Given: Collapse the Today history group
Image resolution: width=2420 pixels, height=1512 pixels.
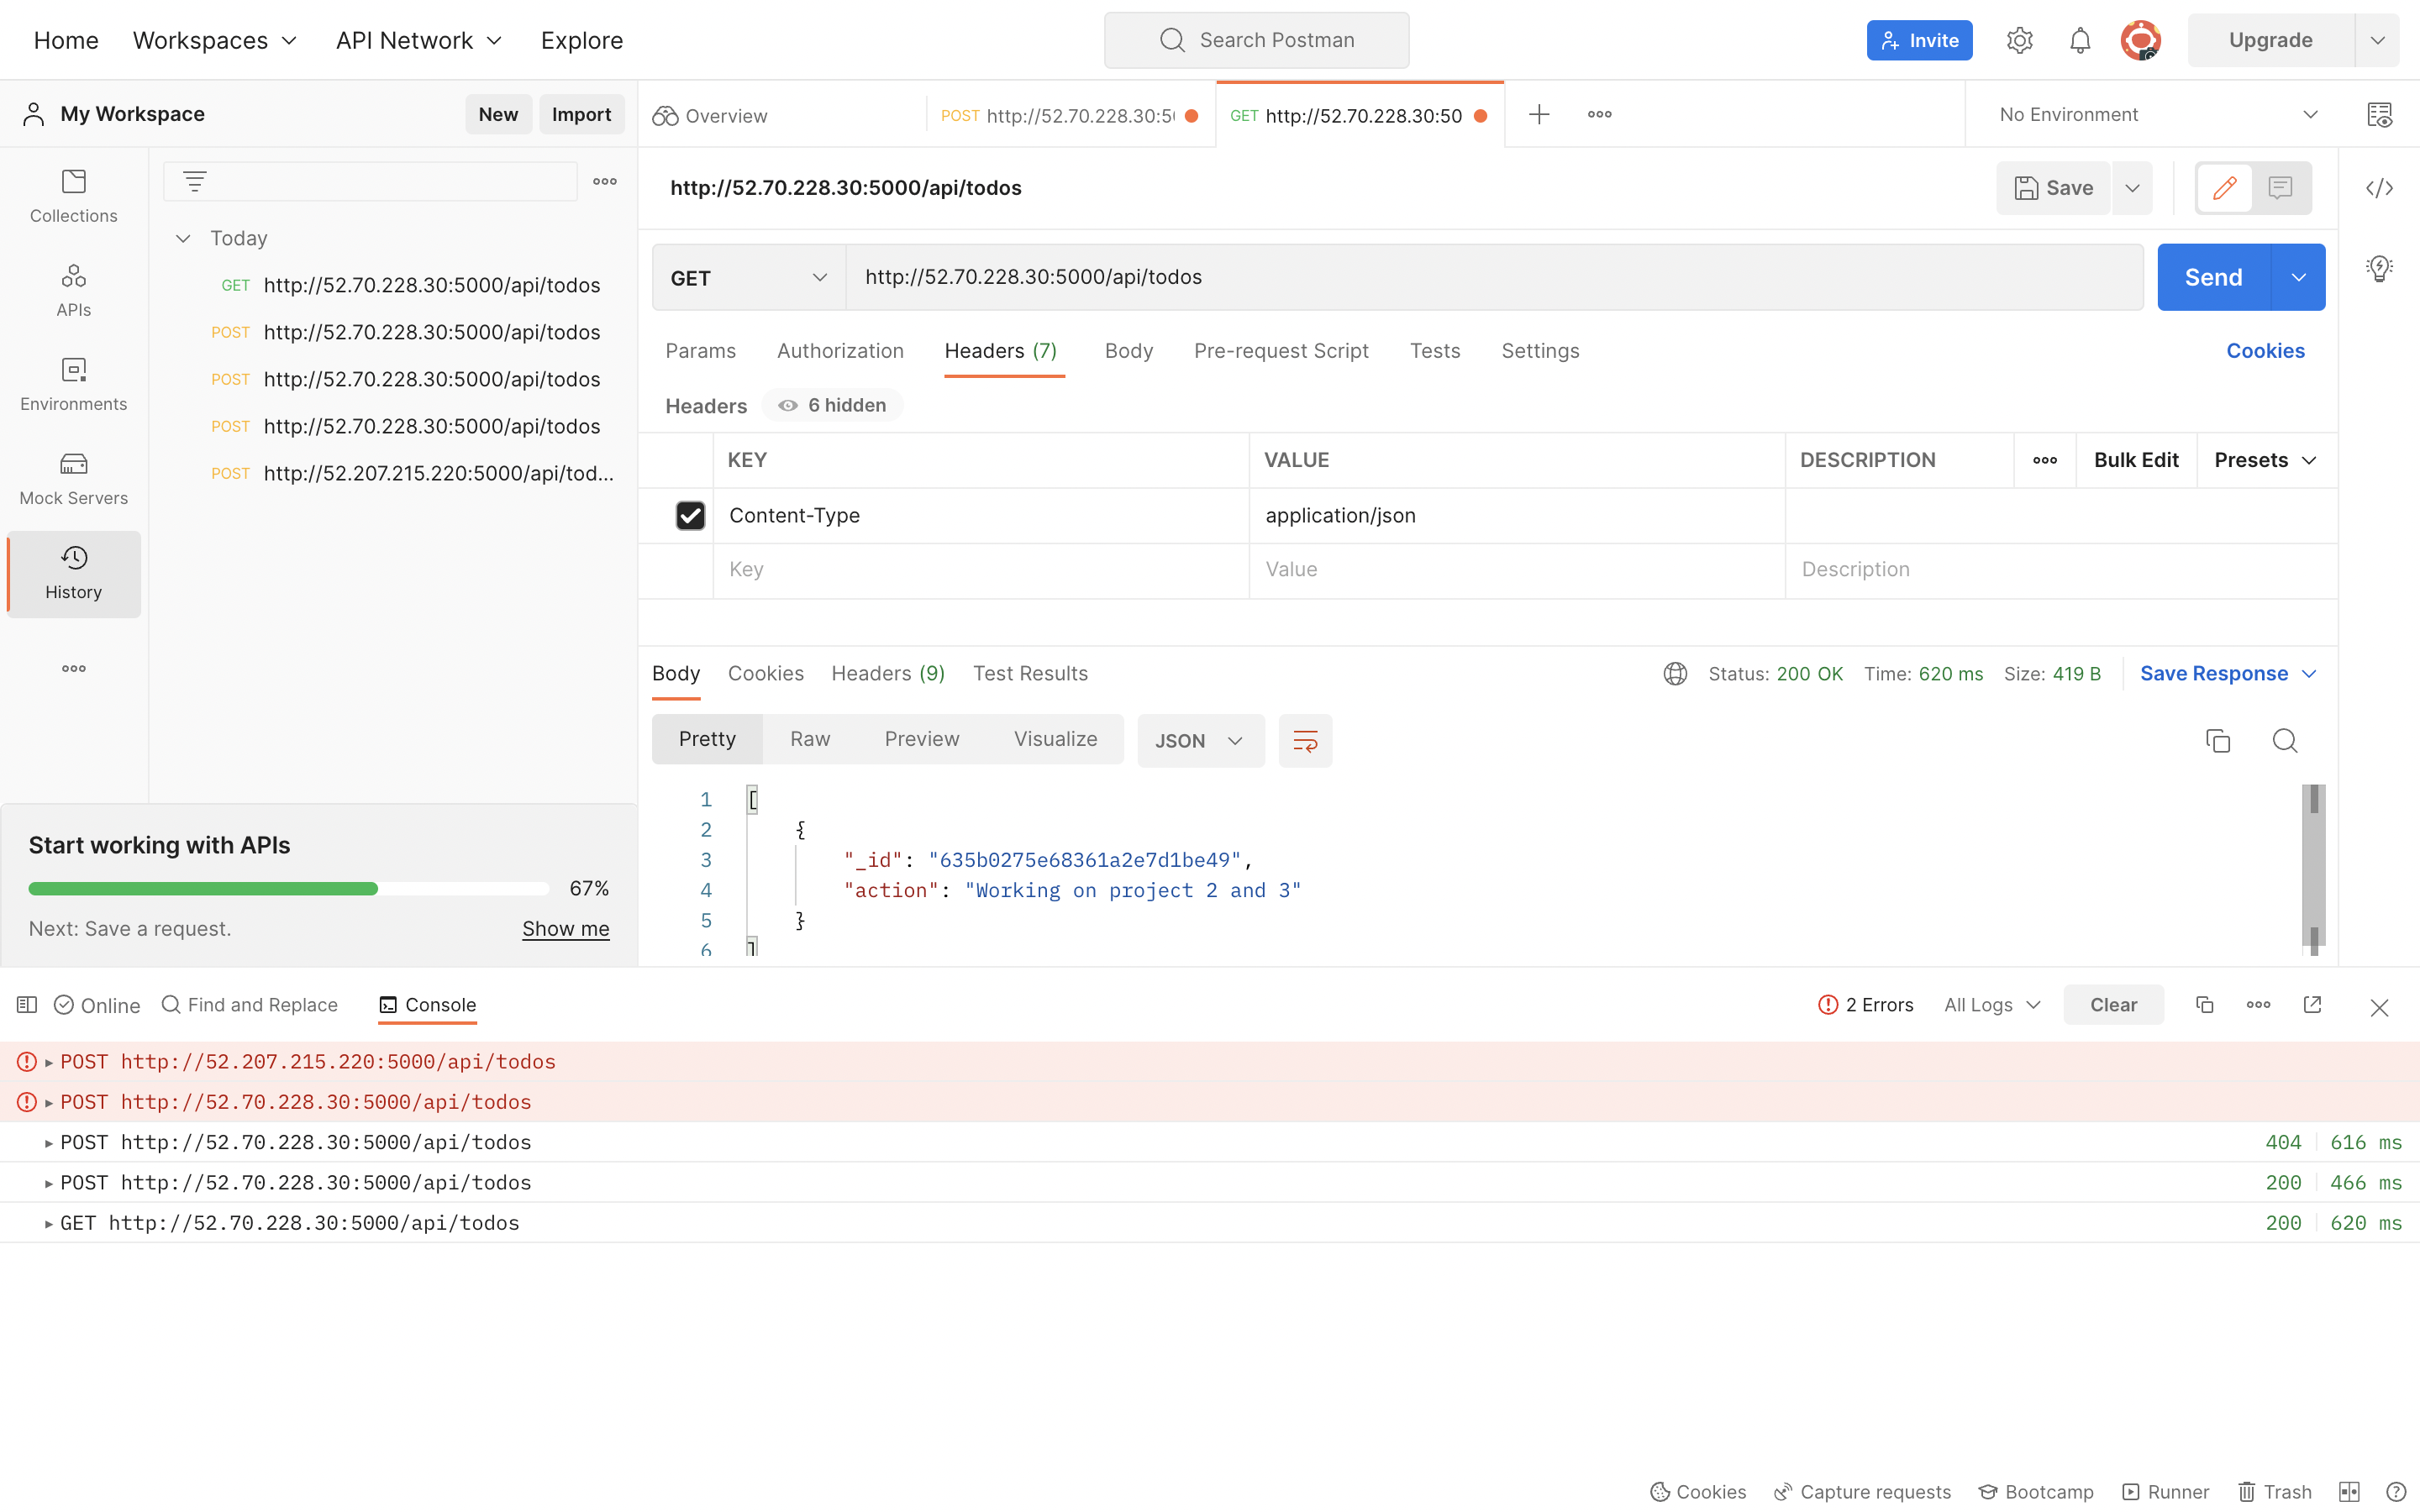Looking at the screenshot, I should tap(183, 238).
